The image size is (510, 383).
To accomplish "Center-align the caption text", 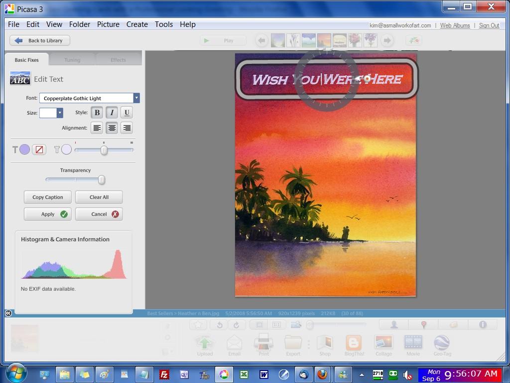I will 112,128.
